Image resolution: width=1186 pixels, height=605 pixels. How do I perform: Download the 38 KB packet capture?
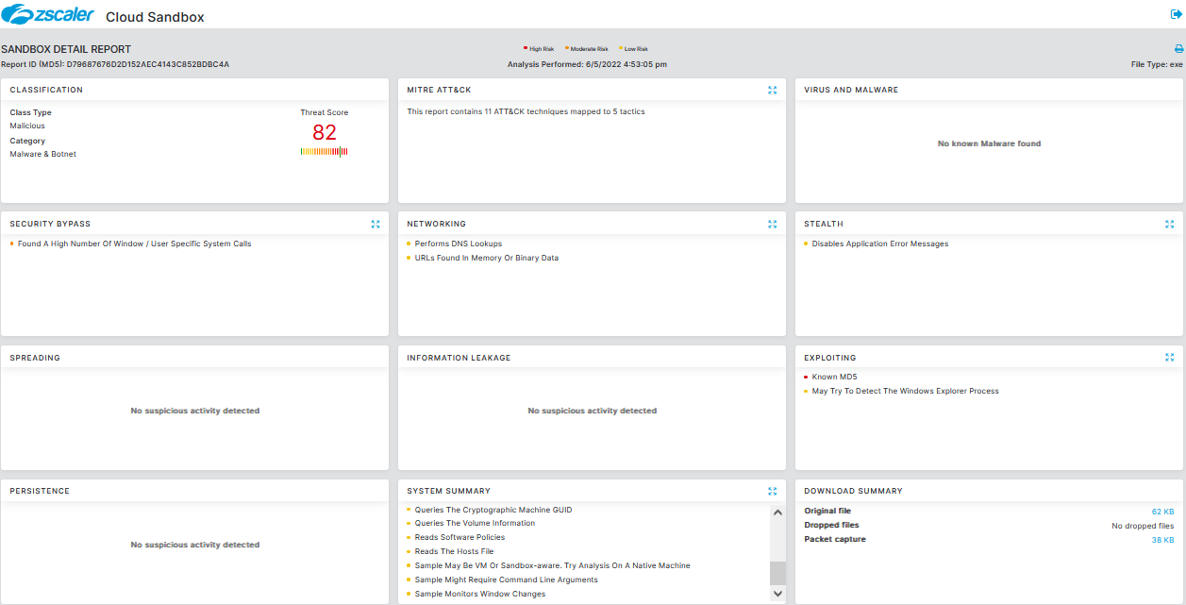[x=1162, y=539]
